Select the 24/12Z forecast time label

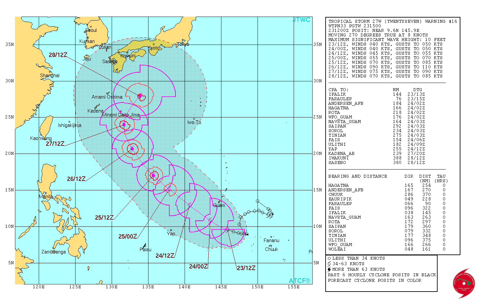pos(165,256)
